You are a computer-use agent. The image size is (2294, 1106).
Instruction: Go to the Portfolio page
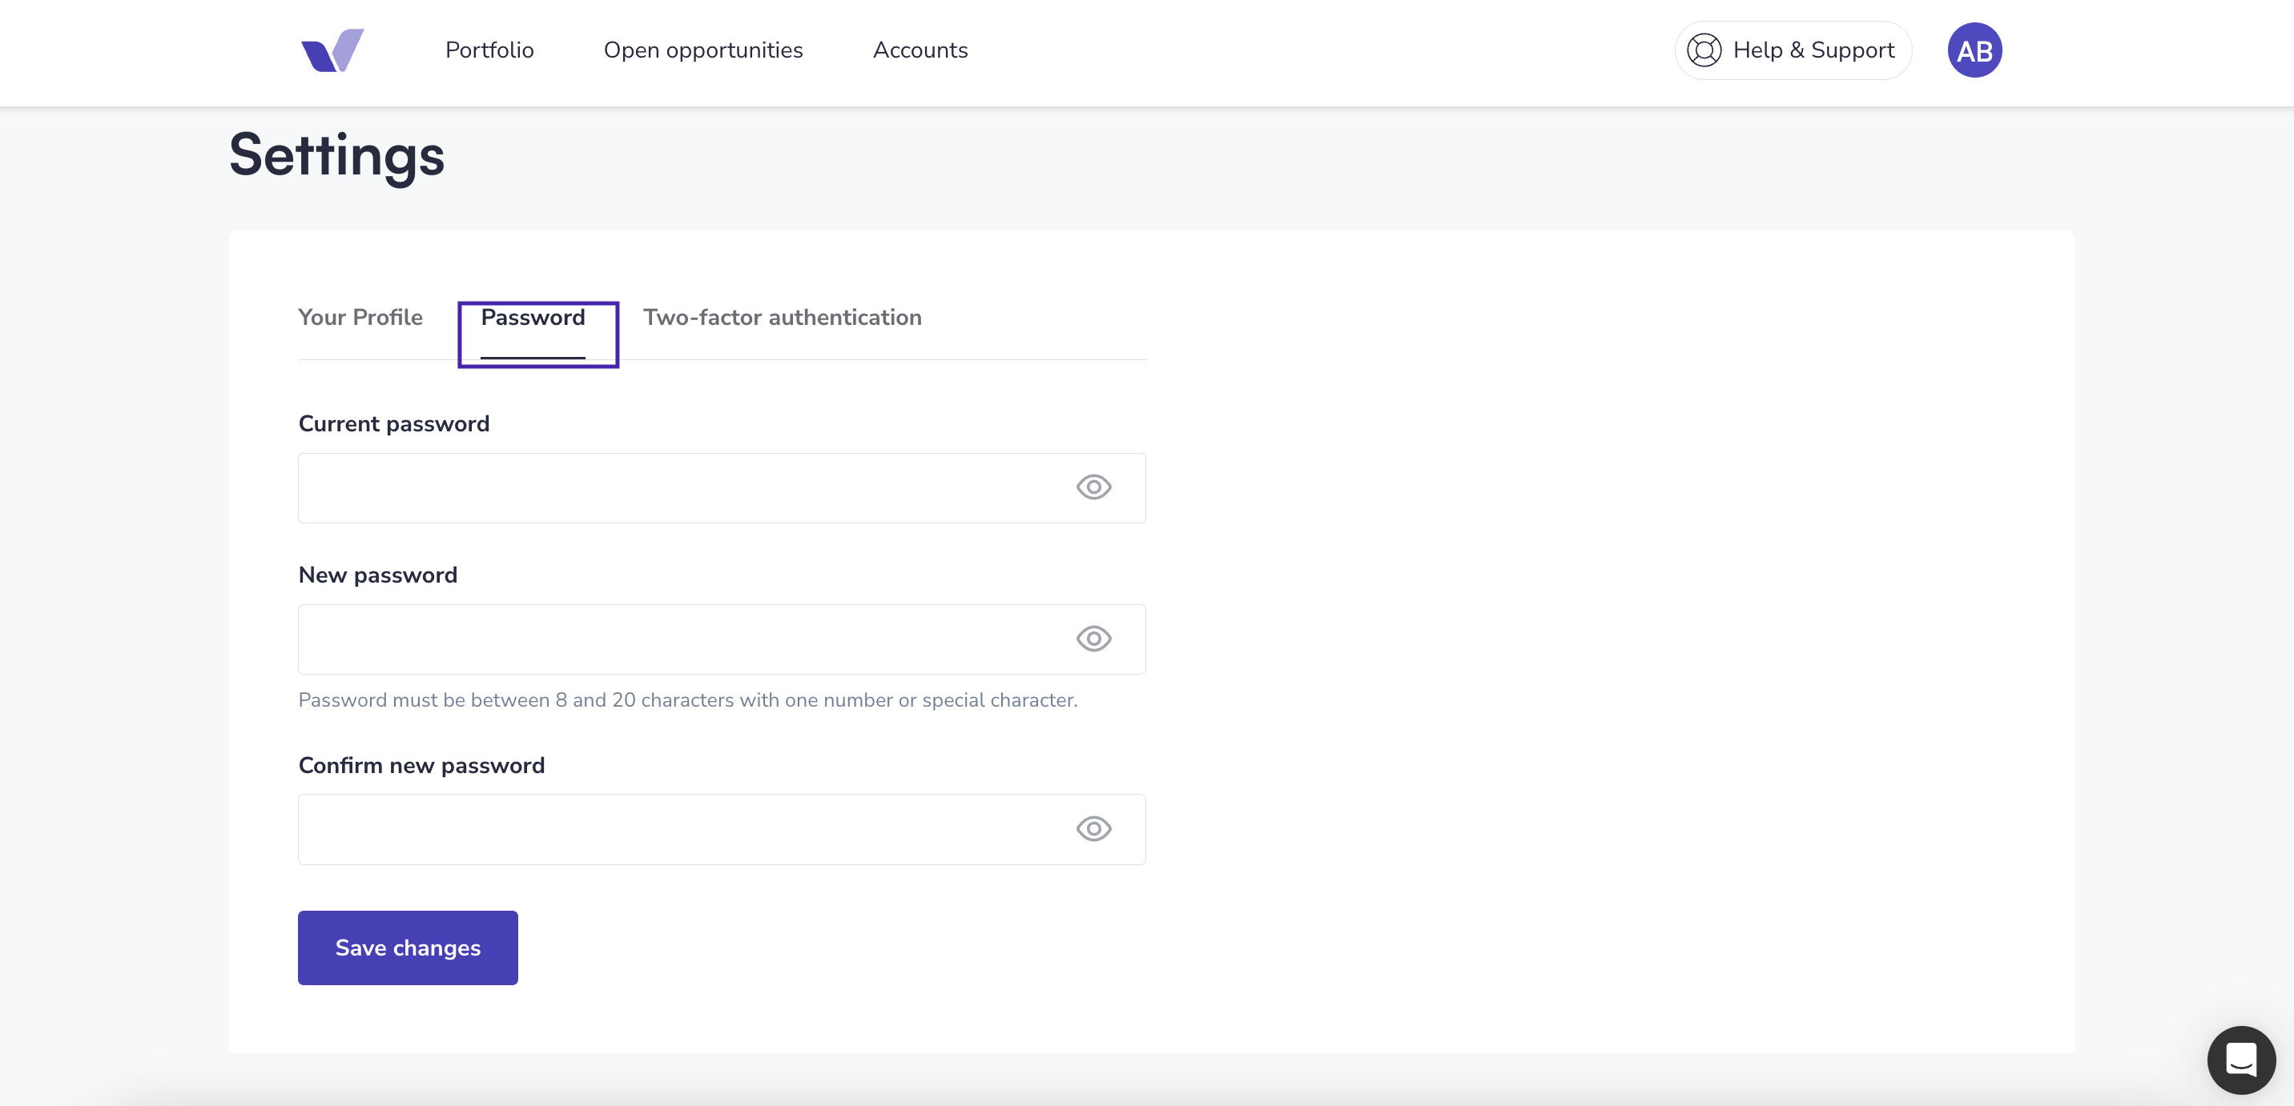tap(489, 50)
